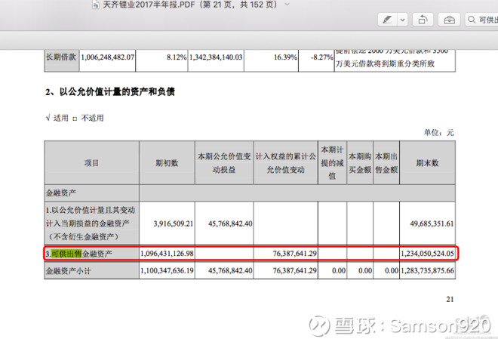The height and width of the screenshot is (339, 498).
Task: Click the document title 天齐锂业2017半年报.PDF
Action: 149,5
